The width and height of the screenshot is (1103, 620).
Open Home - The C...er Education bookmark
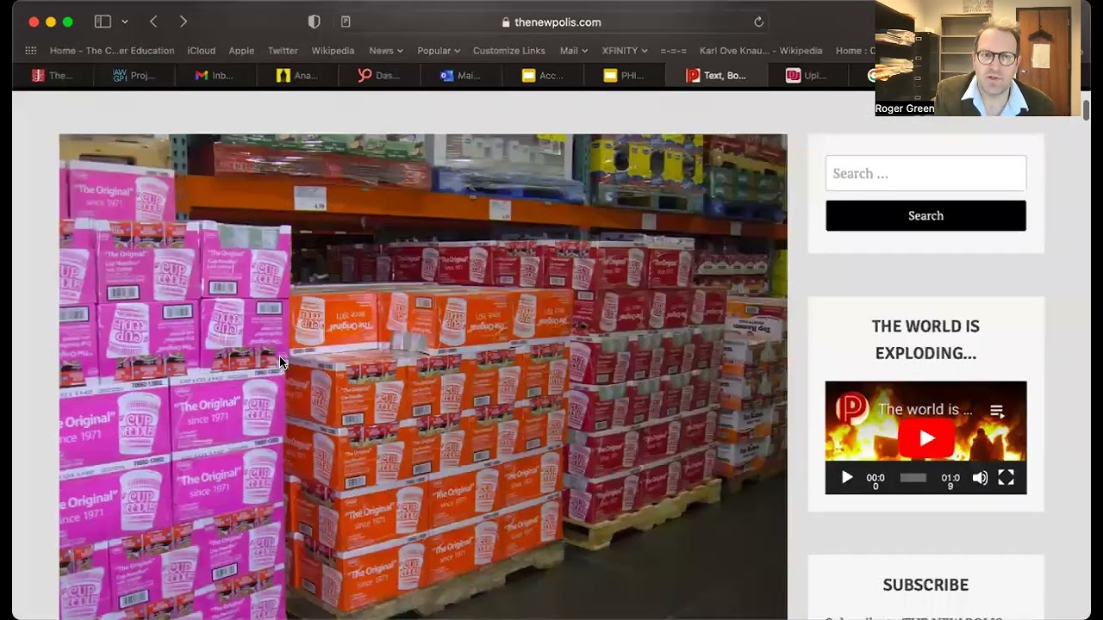click(x=112, y=51)
